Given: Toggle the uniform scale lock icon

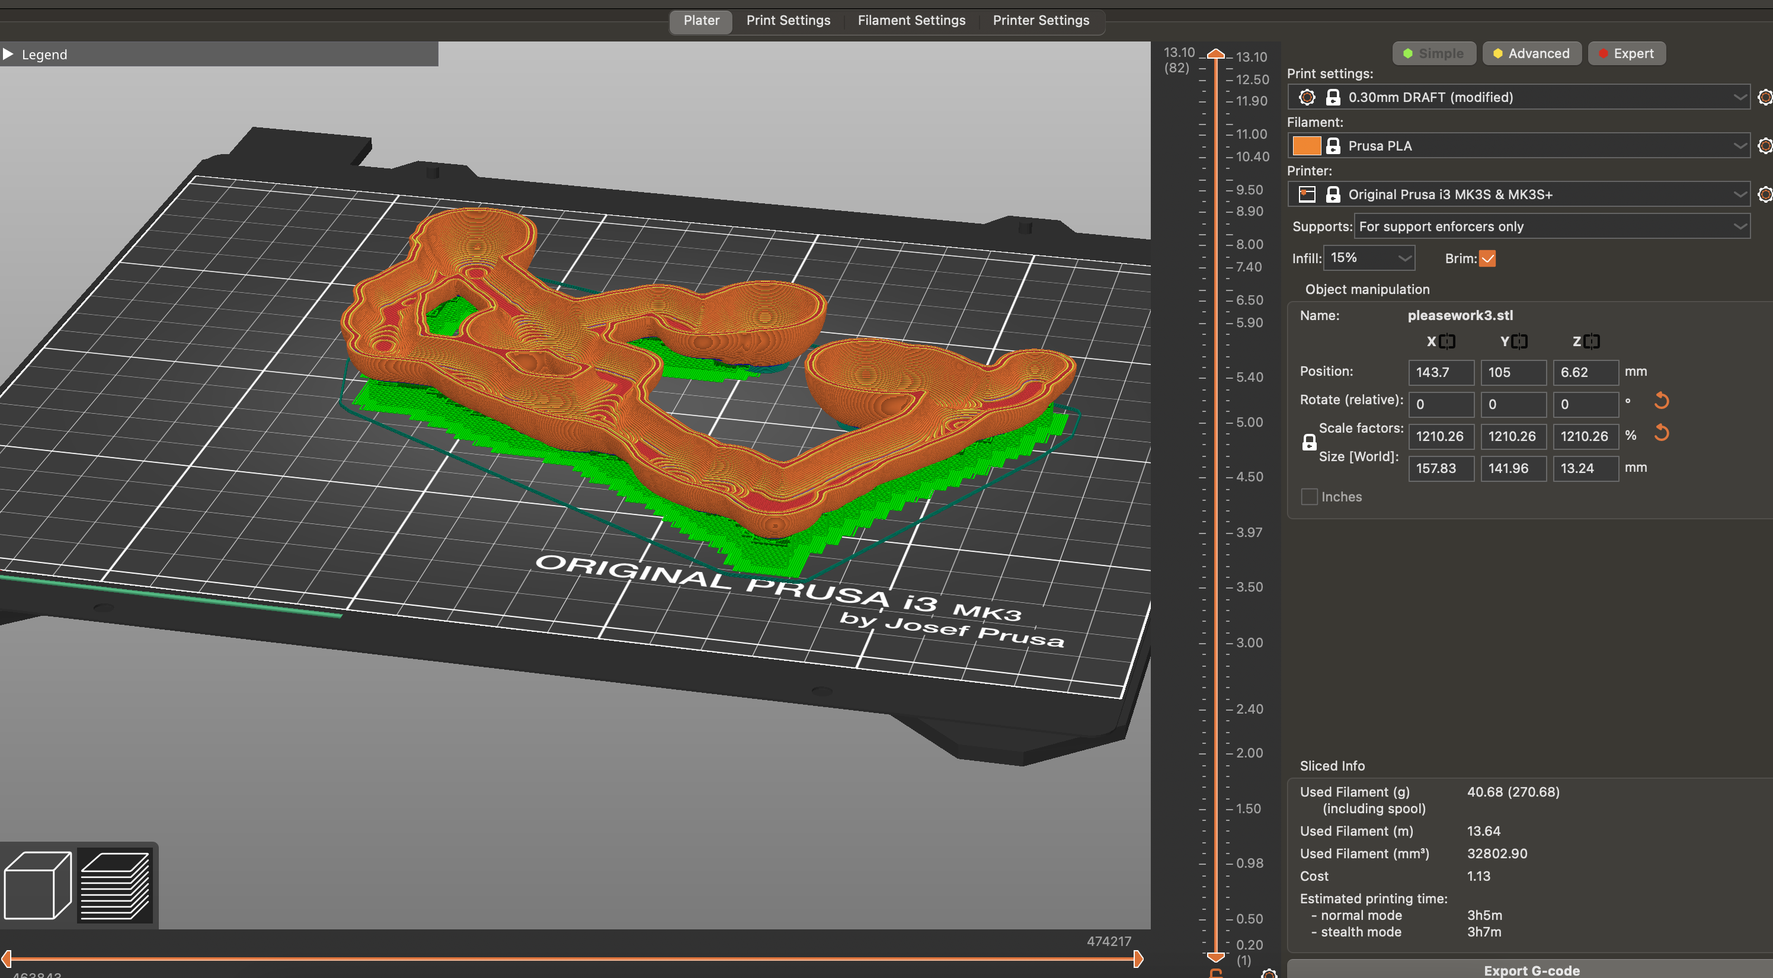Looking at the screenshot, I should pos(1309,443).
